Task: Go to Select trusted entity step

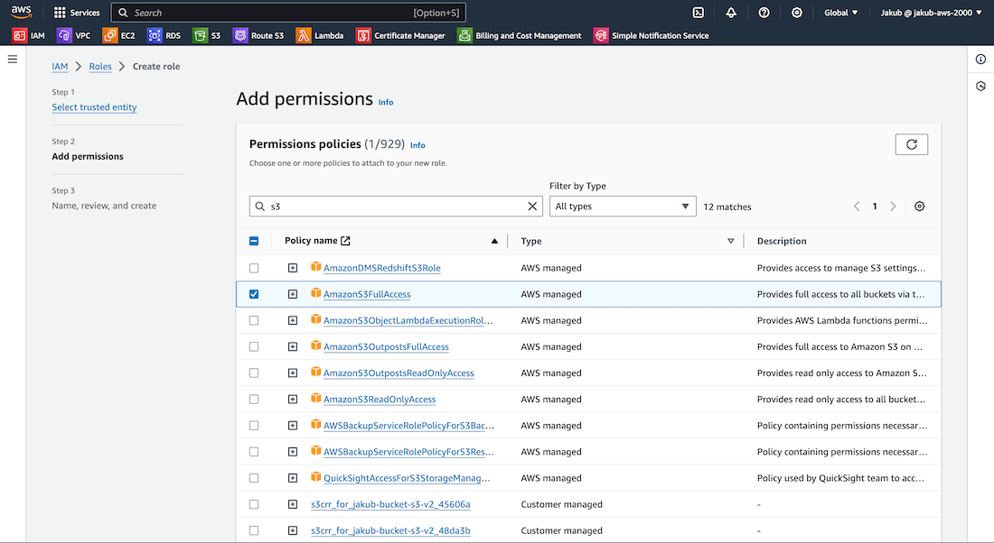Action: 94,107
